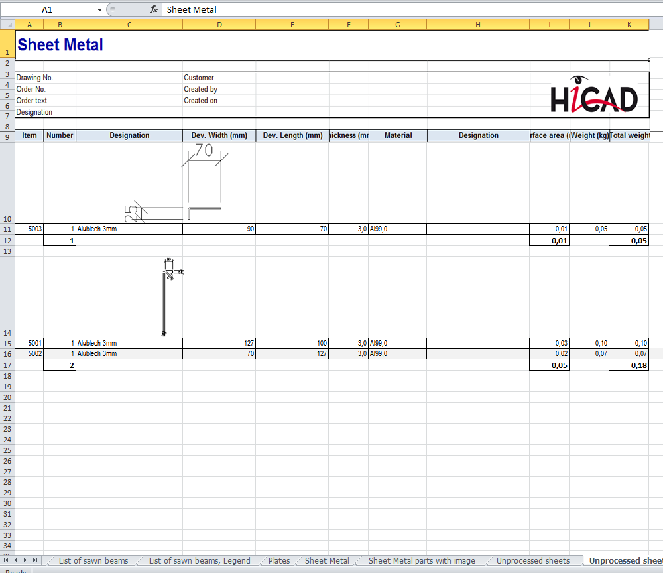Screen dimensions: 663x573
Task: Select the cell containing item 5001
Action: click(29, 343)
